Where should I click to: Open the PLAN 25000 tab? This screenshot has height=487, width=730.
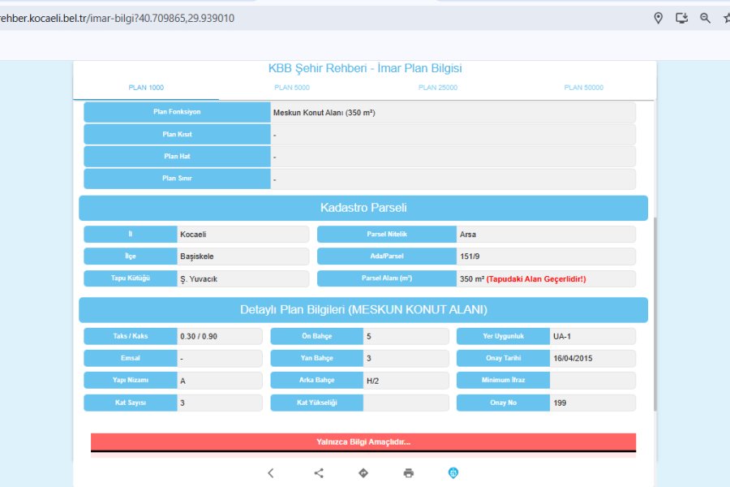click(437, 88)
